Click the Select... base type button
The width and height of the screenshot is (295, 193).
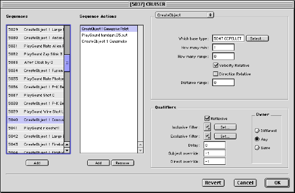point(257,39)
